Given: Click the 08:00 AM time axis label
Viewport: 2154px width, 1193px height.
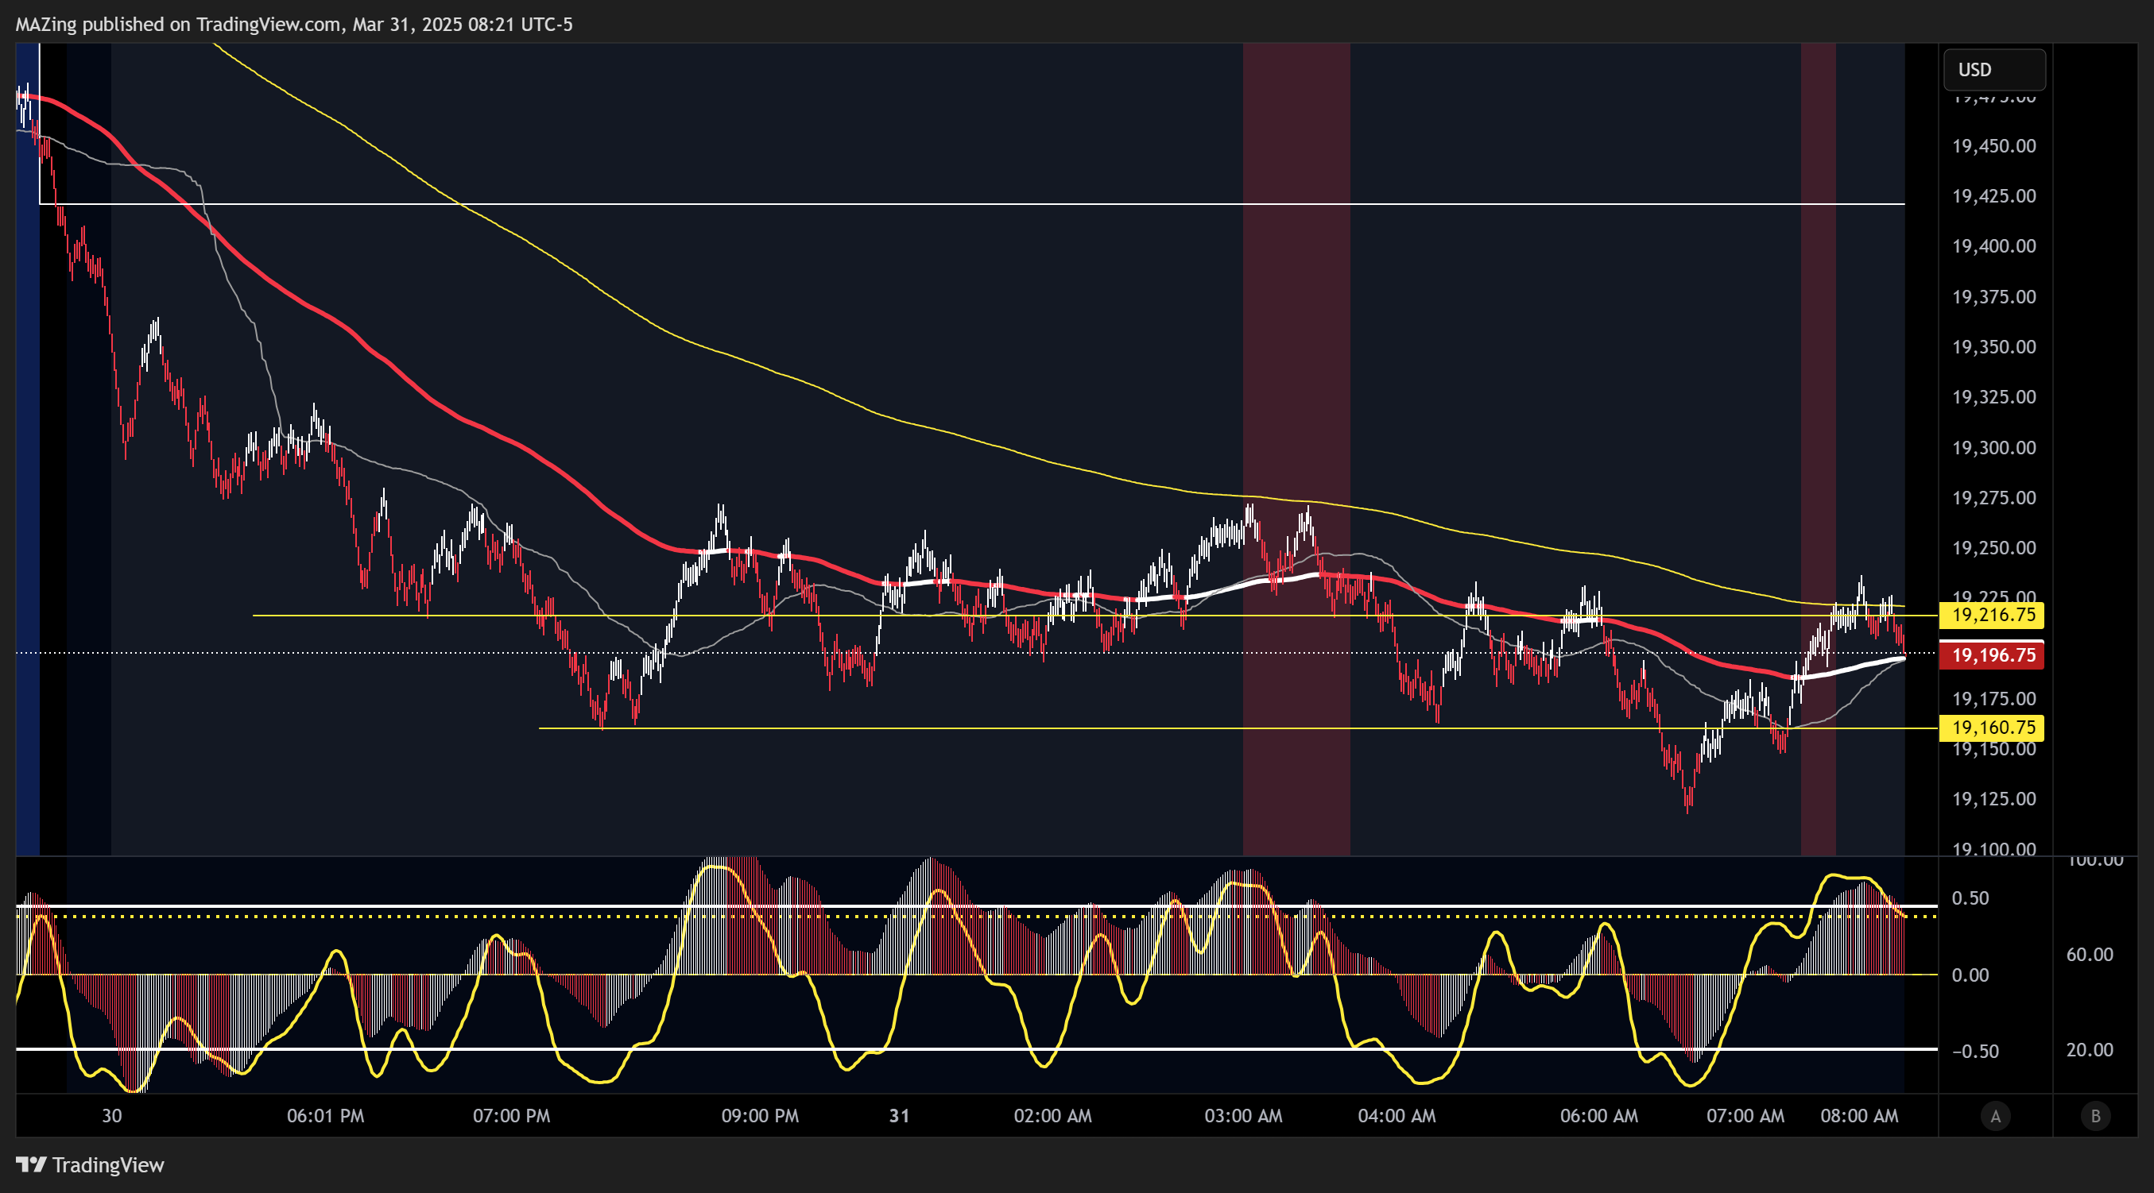Looking at the screenshot, I should [x=1859, y=1115].
